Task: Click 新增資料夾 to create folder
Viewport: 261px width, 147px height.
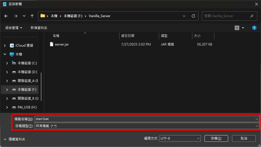Action: pyautogui.click(x=39, y=28)
